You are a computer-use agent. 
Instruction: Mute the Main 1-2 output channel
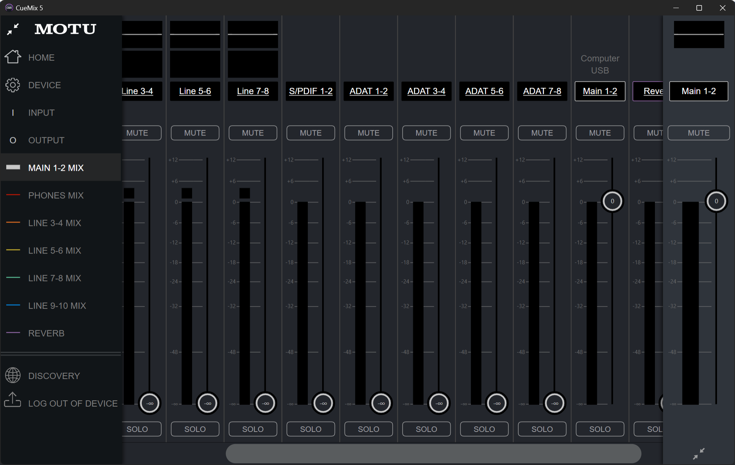pyautogui.click(x=698, y=133)
